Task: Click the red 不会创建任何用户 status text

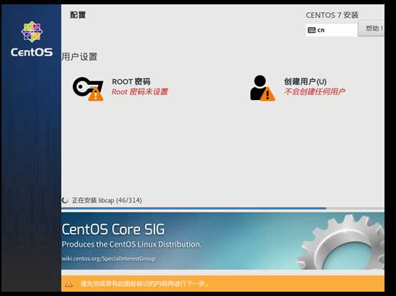Action: point(315,92)
